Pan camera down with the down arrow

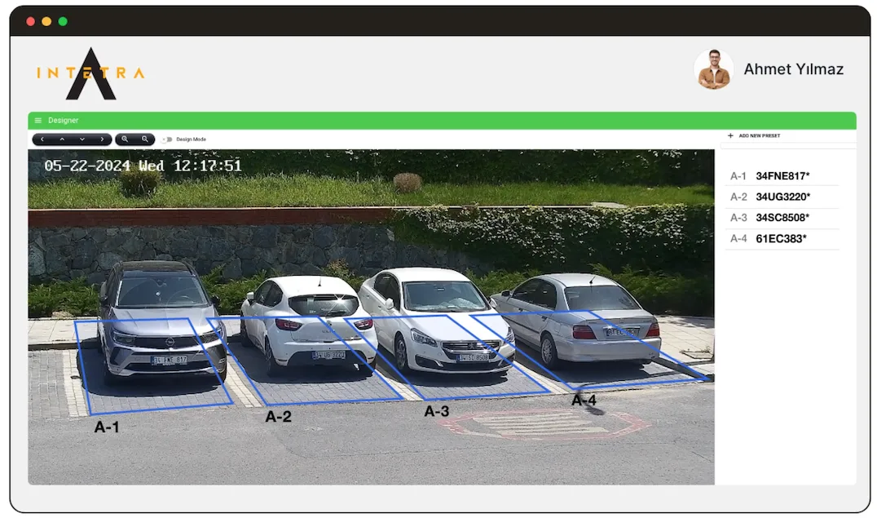82,139
